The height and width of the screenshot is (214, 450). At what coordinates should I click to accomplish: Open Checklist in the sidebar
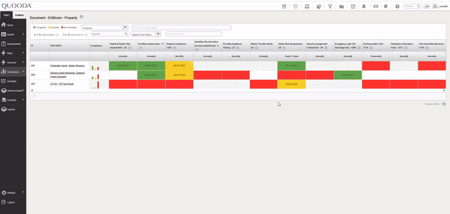pyautogui.click(x=13, y=81)
